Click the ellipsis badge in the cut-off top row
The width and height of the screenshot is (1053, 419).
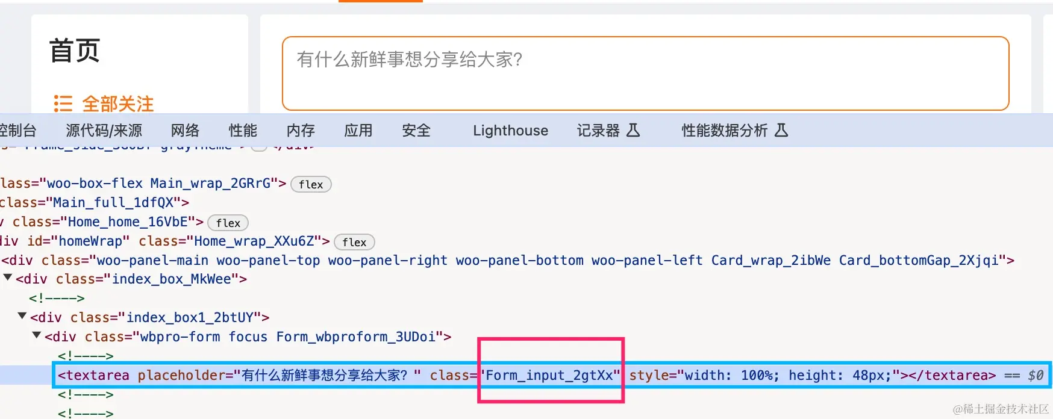259,147
